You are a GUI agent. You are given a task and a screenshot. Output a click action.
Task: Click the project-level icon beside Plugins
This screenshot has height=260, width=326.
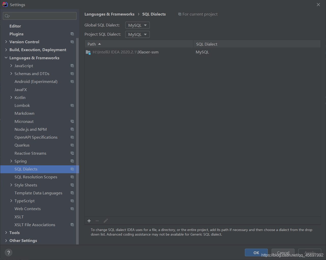72,34
